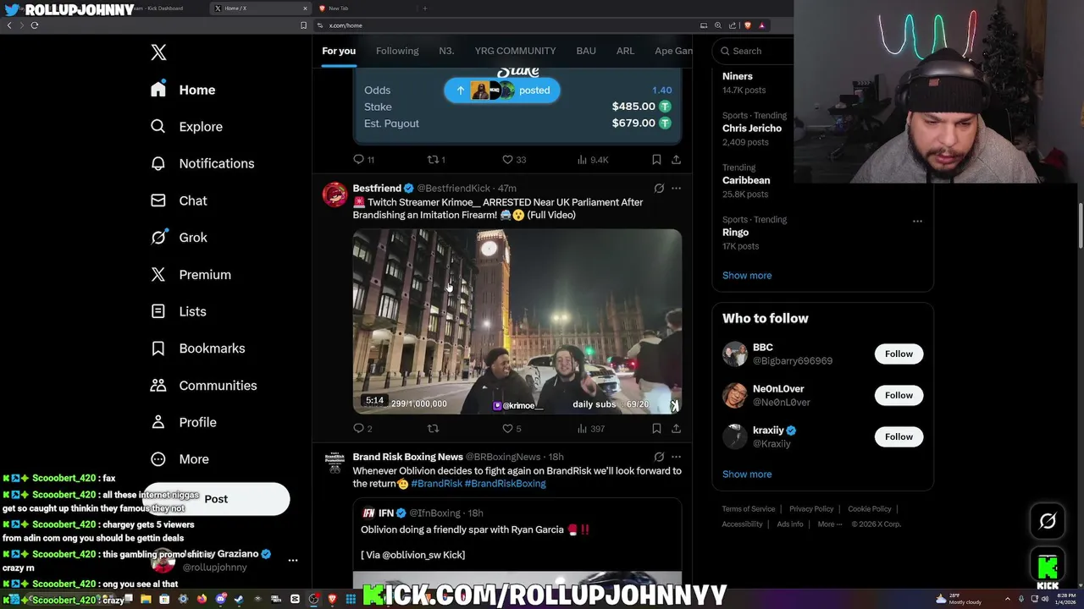Open Chat in the sidebar
Viewport: 1084px width, 609px height.
pyautogui.click(x=179, y=200)
